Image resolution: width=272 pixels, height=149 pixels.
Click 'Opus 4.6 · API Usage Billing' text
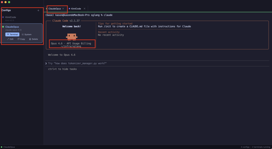click(x=71, y=43)
